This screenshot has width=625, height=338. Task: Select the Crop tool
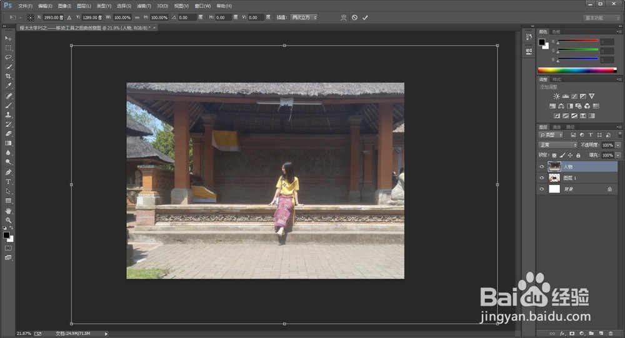click(8, 76)
